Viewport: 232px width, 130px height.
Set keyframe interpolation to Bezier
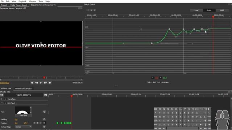click(x=209, y=10)
